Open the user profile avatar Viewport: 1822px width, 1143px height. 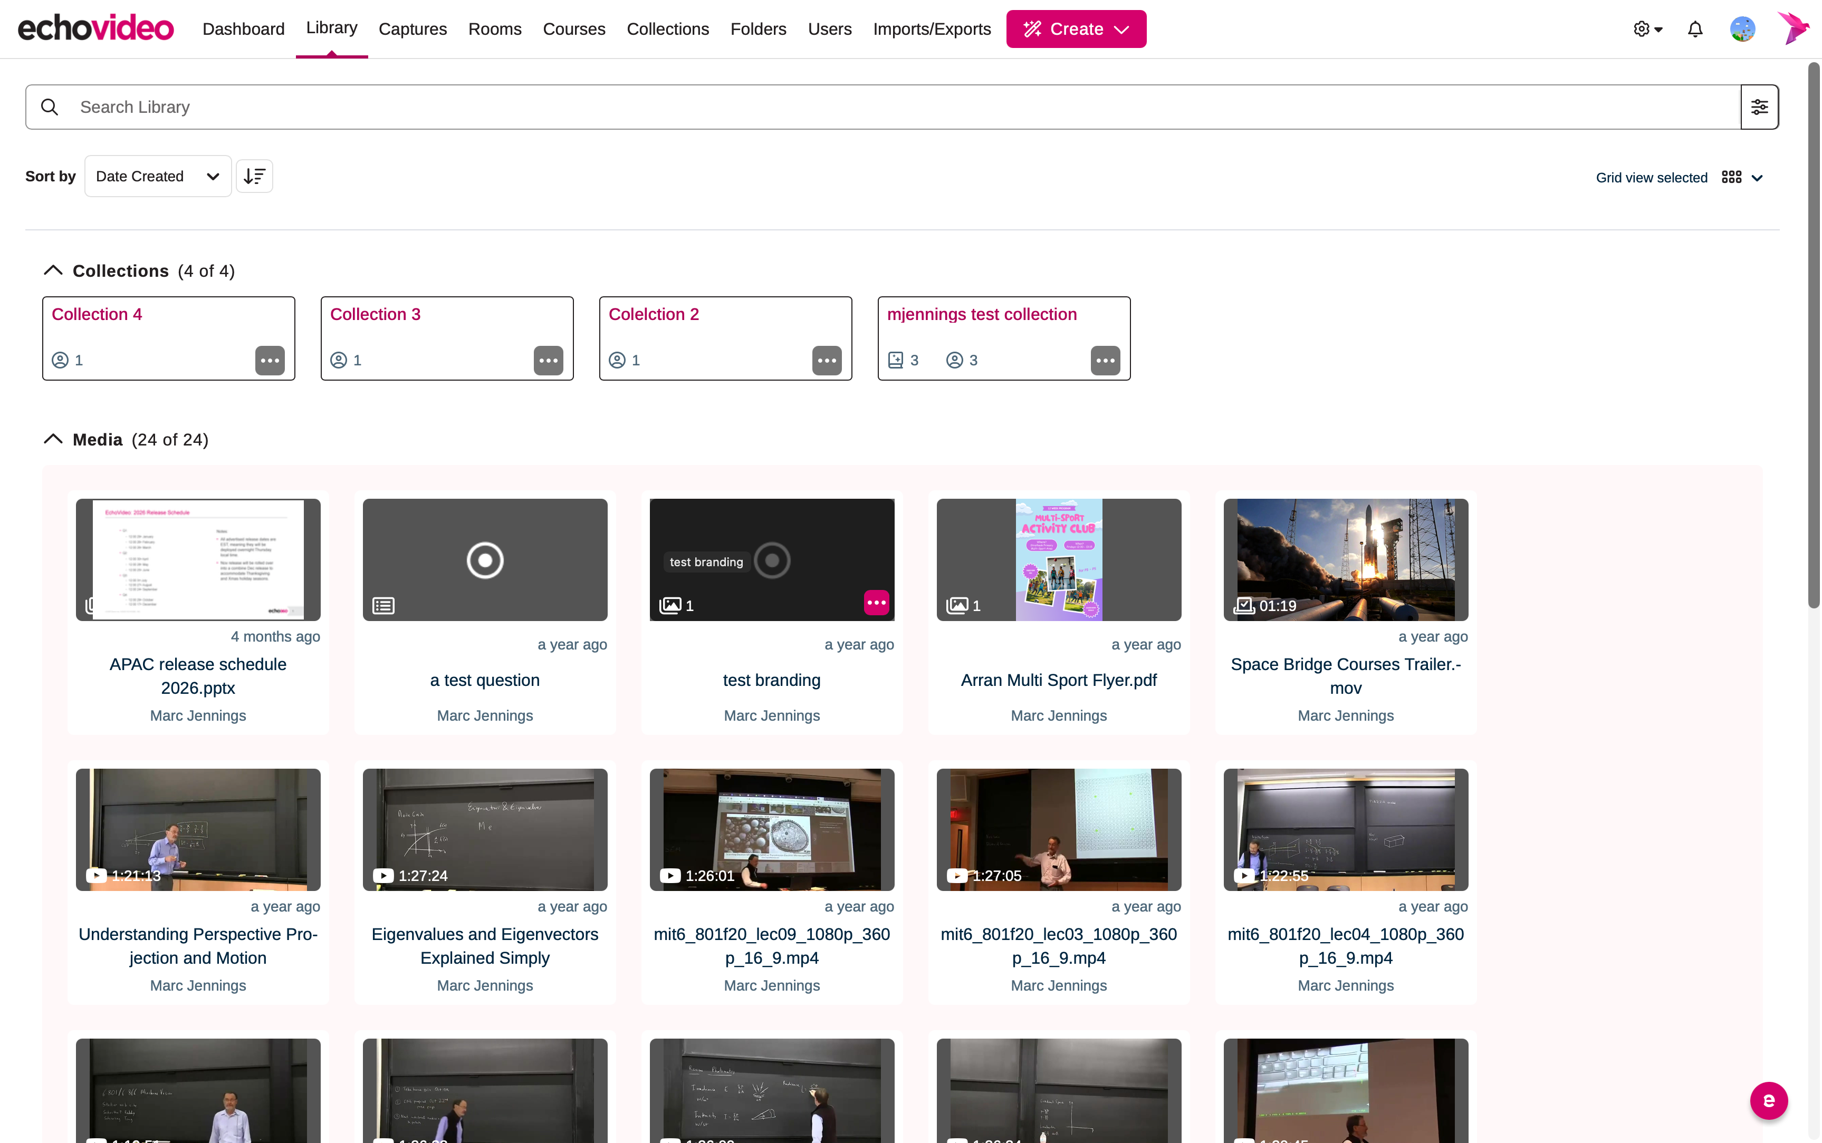tap(1742, 28)
